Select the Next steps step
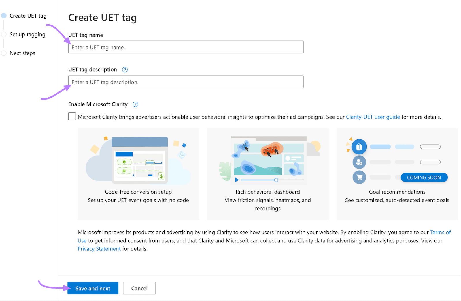Image resolution: width=461 pixels, height=301 pixels. [x=22, y=53]
